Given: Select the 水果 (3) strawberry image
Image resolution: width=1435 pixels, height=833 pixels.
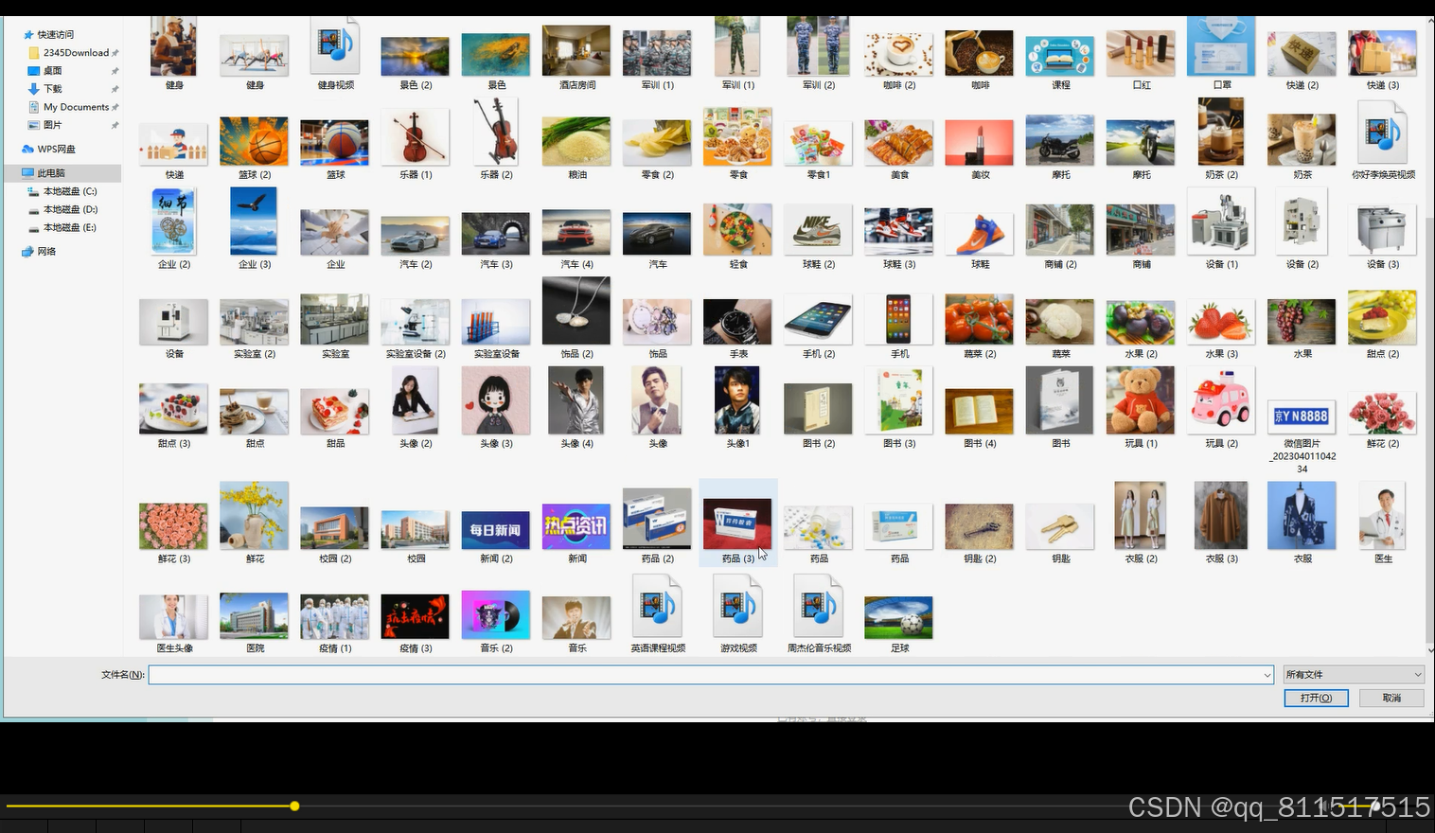Looking at the screenshot, I should pyautogui.click(x=1221, y=322).
